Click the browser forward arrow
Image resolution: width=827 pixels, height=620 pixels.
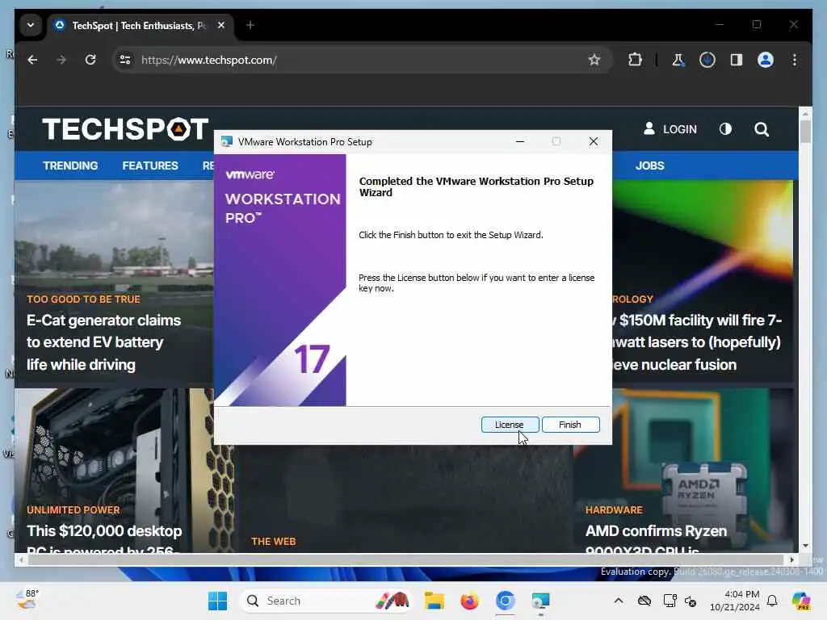pyautogui.click(x=61, y=60)
